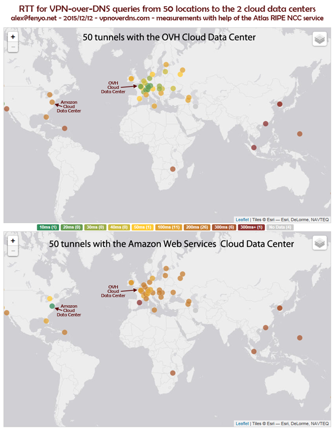Viewport: 335px width, 429px height.
Task: Click the Leaflet link on the bottom map
Action: 242,423
